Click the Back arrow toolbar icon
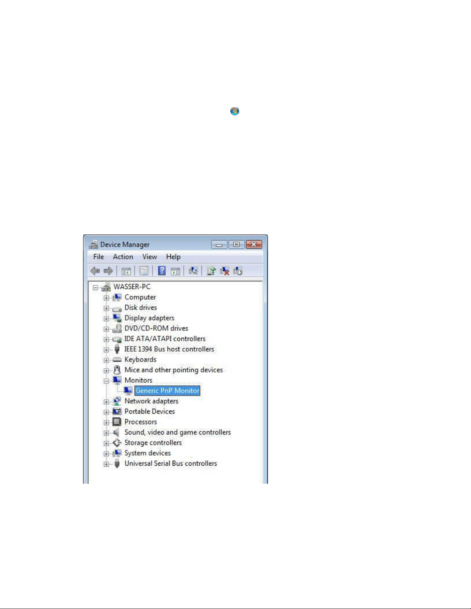Image resolution: width=471 pixels, height=609 pixels. pos(95,271)
